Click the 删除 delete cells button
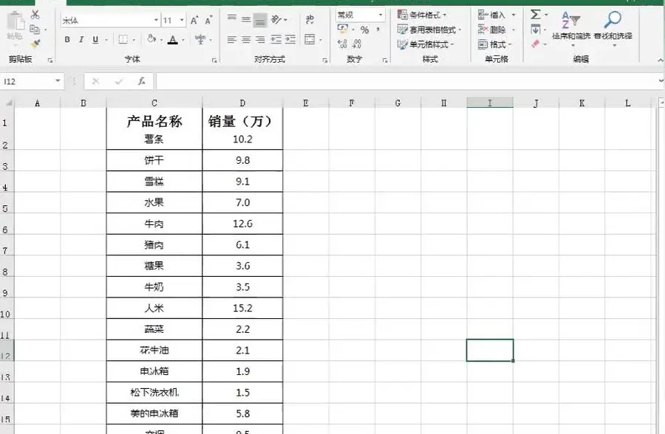Image resolution: width=665 pixels, height=434 pixels. pos(492,30)
